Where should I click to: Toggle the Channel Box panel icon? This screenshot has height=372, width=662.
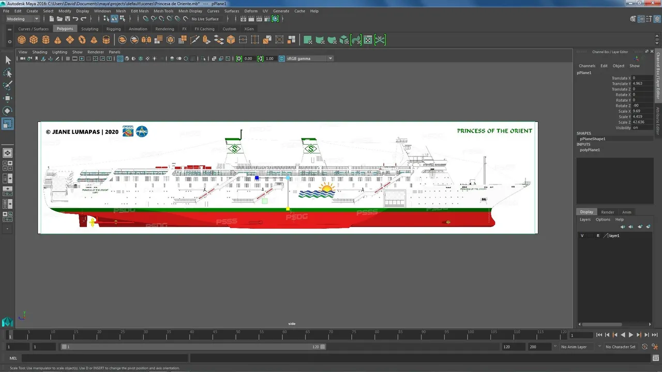(656, 19)
